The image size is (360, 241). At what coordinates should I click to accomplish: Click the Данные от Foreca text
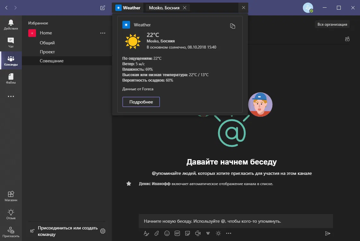[138, 89]
